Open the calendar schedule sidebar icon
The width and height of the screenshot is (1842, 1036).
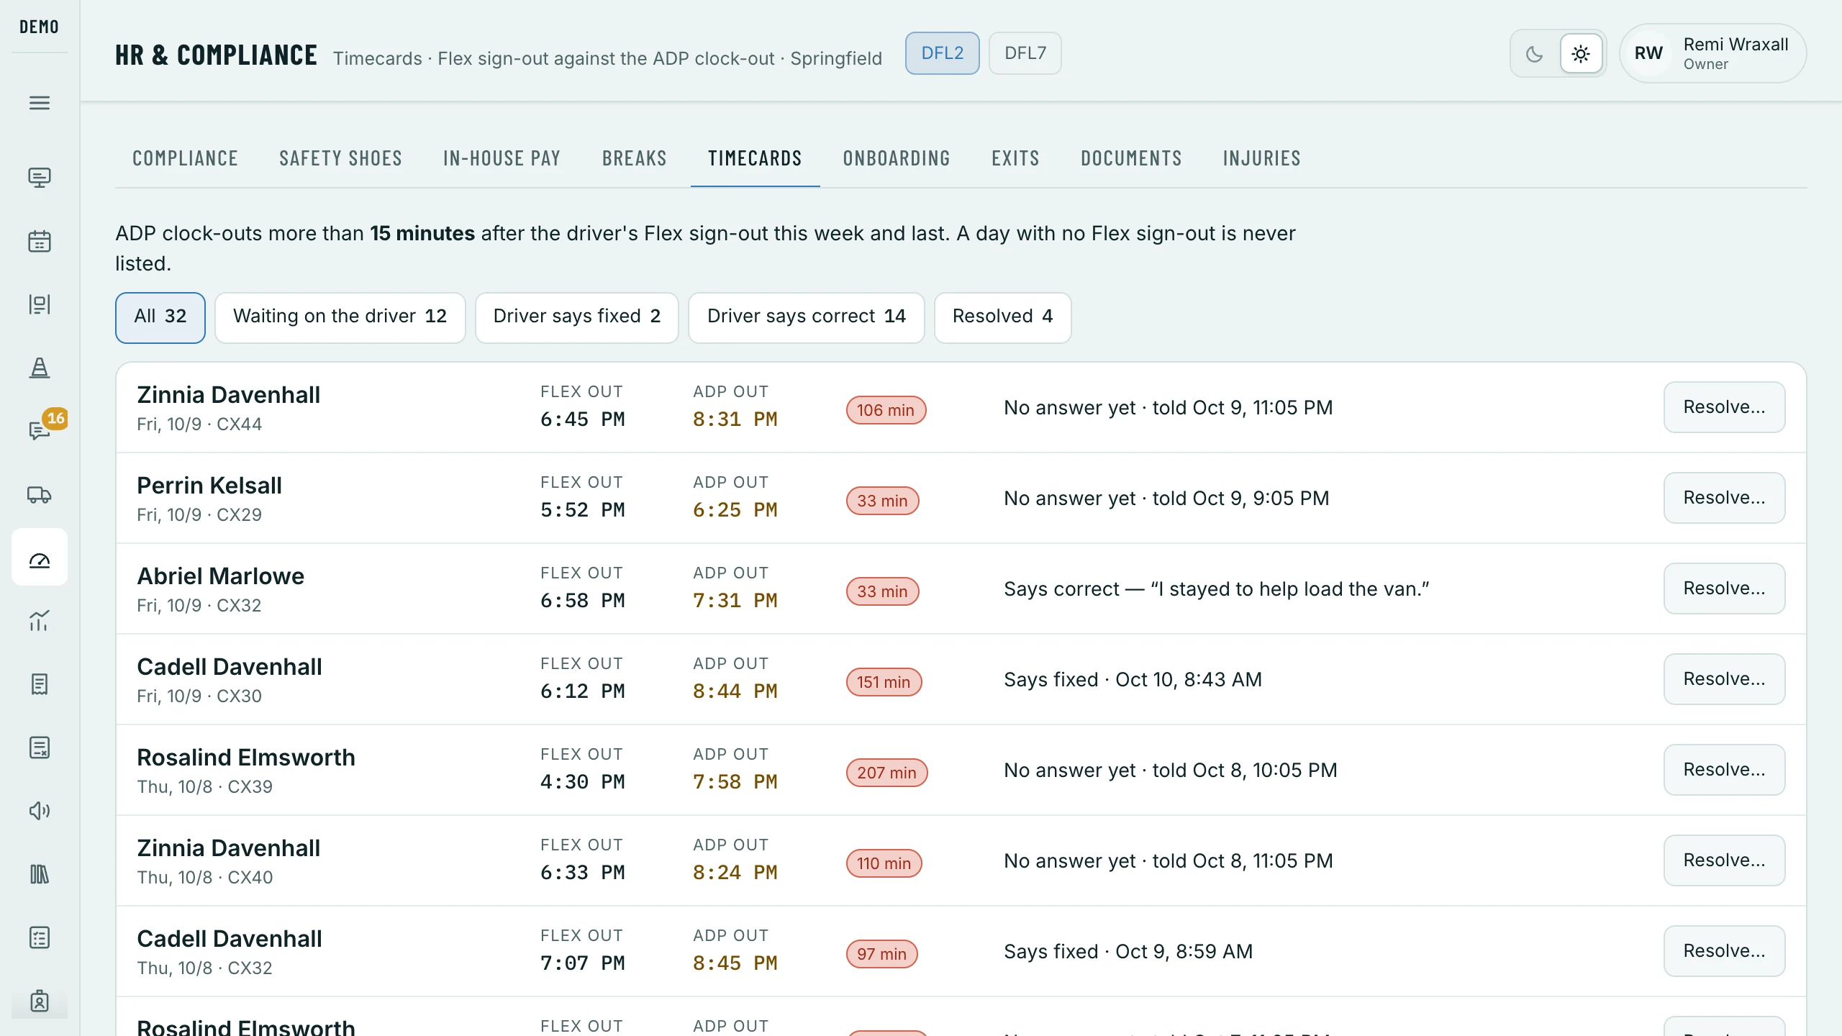[x=40, y=241]
